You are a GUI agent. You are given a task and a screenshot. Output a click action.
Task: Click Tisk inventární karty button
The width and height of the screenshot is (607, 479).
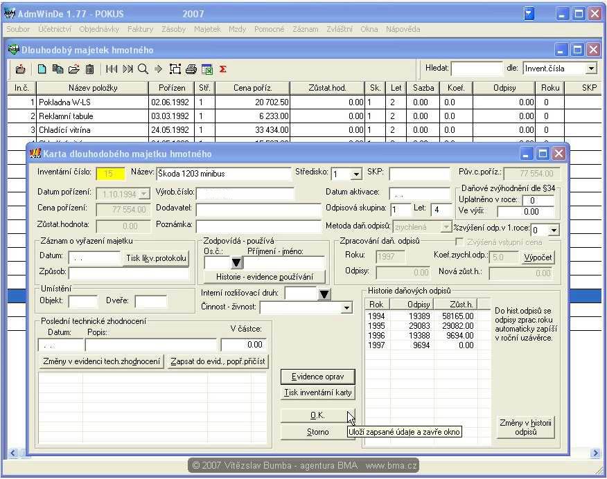(317, 392)
